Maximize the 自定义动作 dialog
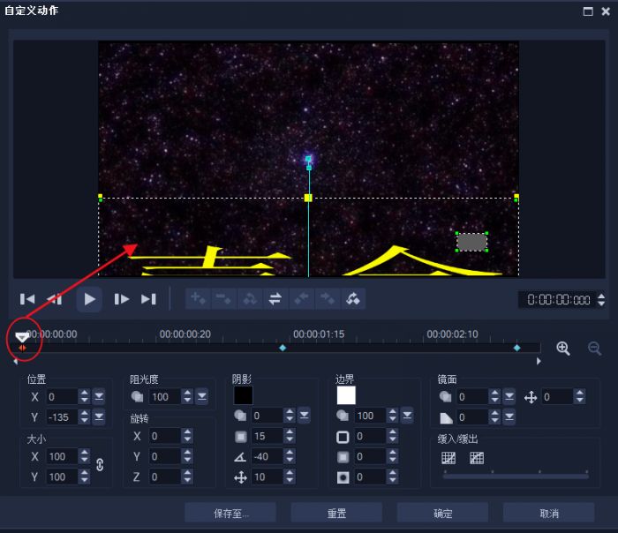Image resolution: width=618 pixels, height=533 pixels. pyautogui.click(x=588, y=11)
